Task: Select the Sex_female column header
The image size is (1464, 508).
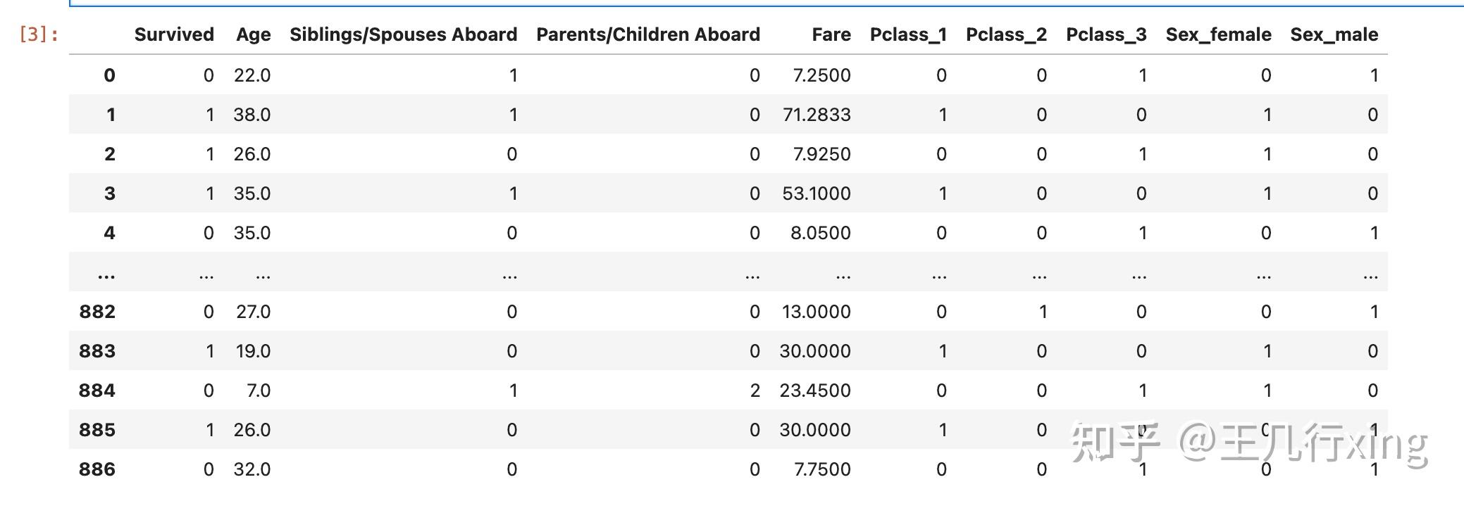Action: click(x=1218, y=34)
